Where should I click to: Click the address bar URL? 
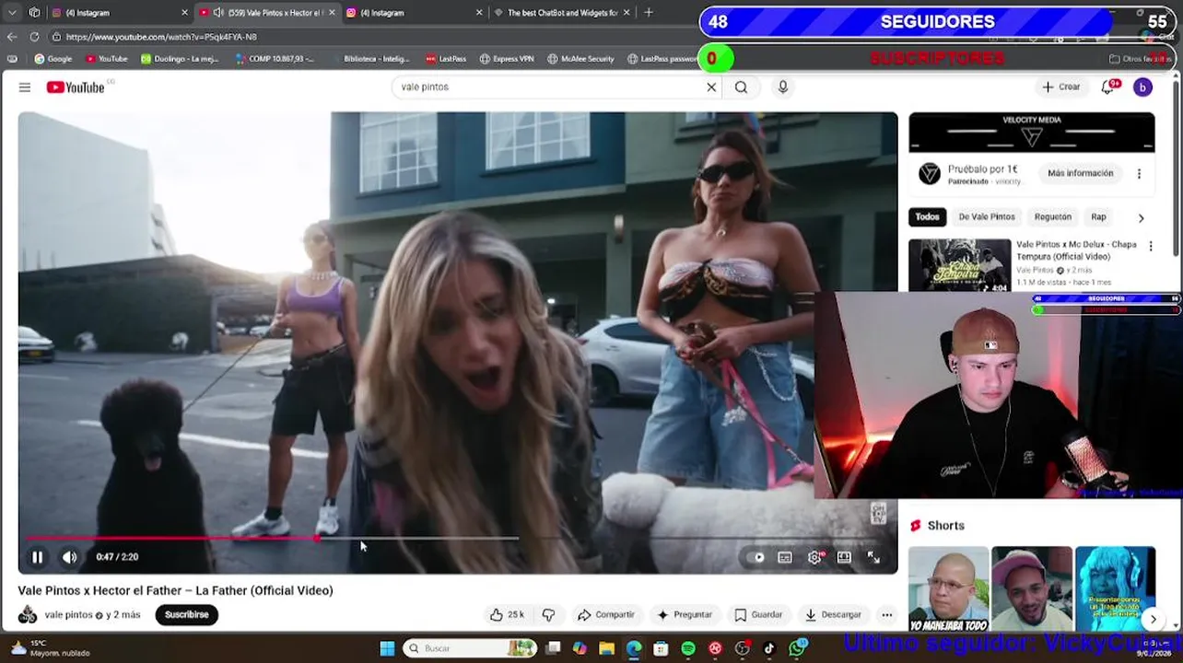161,37
